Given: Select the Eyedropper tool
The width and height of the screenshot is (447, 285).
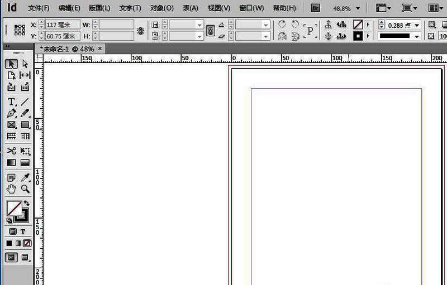Looking at the screenshot, I should (25, 178).
